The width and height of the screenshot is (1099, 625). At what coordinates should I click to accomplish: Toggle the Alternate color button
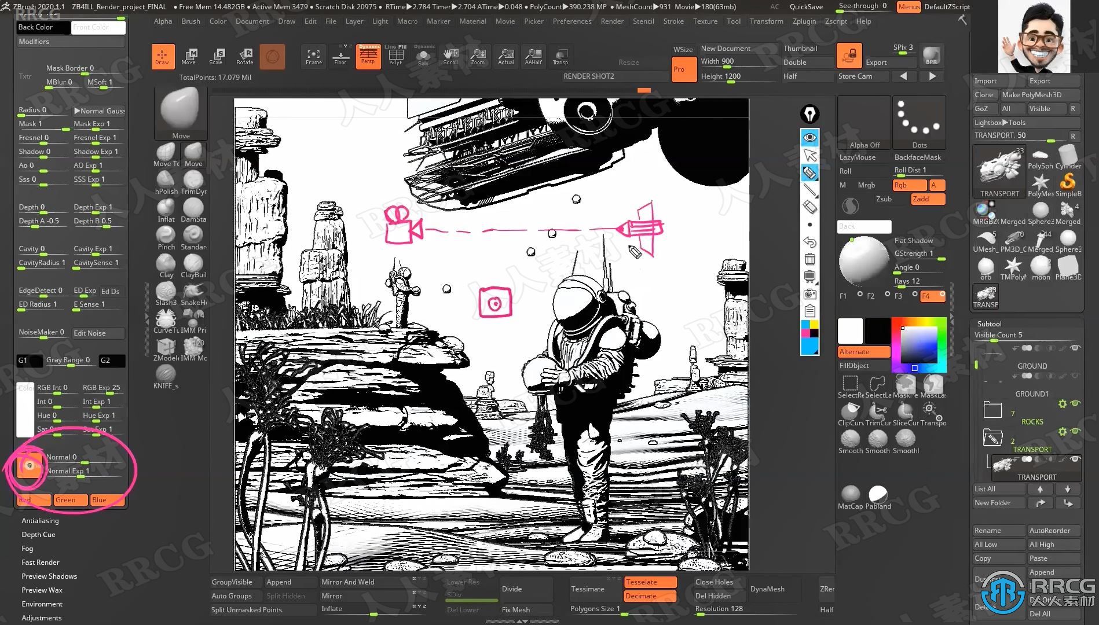[x=864, y=352]
